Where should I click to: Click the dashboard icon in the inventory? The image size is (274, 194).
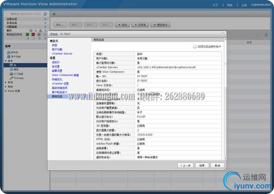point(8,52)
